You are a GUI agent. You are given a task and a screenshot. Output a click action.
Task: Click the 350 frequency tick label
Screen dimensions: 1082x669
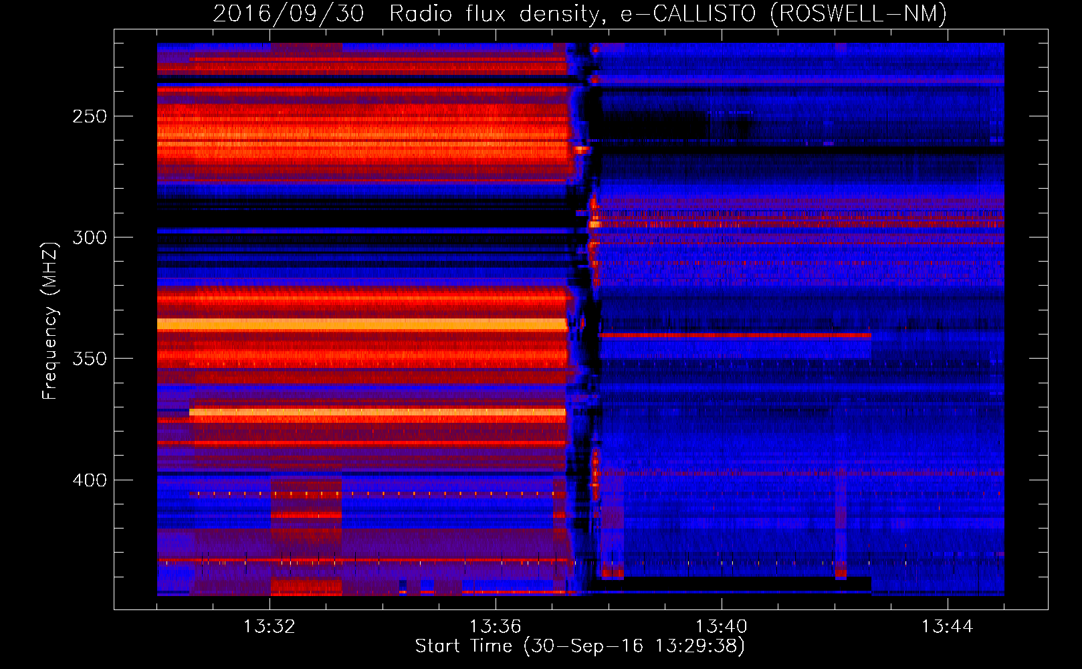pos(90,359)
